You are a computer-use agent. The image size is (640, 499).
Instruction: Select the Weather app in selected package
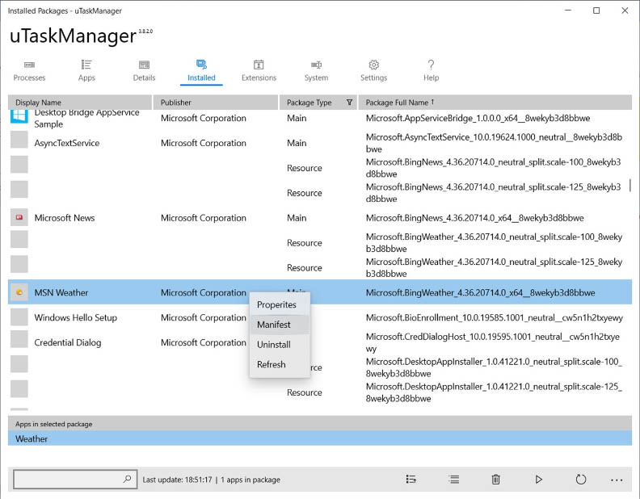[320, 438]
